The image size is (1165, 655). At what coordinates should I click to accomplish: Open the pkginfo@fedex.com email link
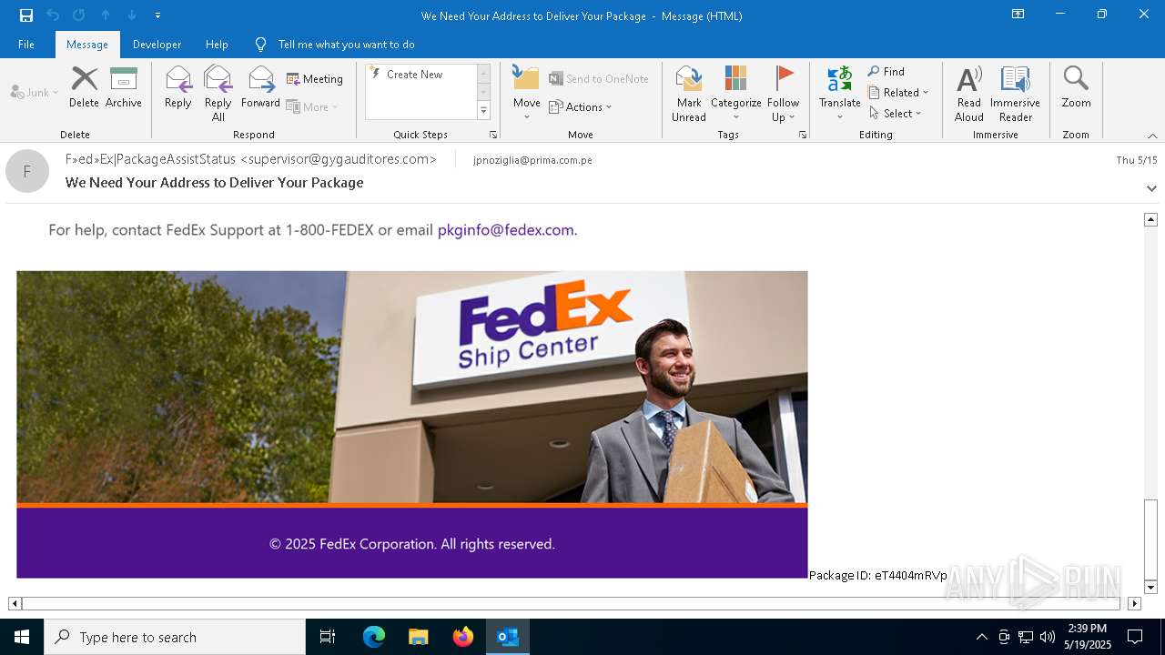point(506,230)
